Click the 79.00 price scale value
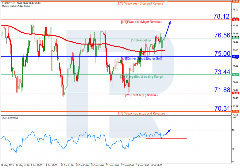 (235, 10)
